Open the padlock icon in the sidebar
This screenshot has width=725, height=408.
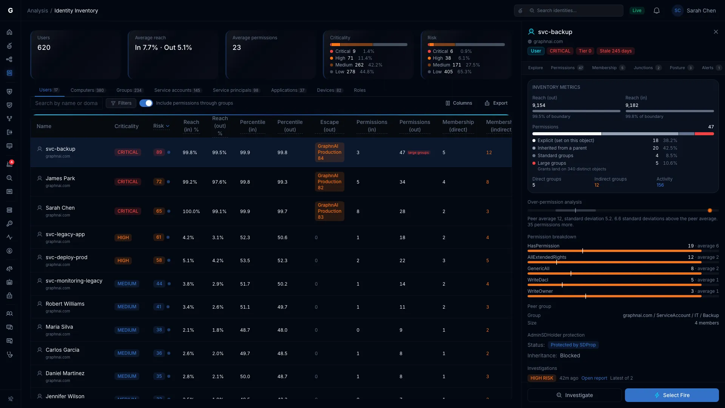click(x=9, y=296)
